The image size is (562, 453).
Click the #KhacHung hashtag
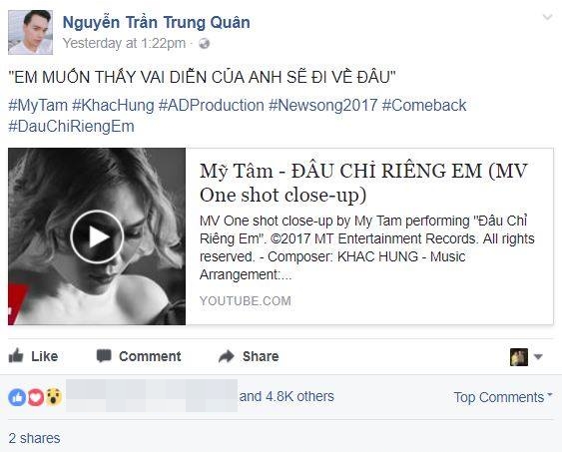tap(113, 106)
